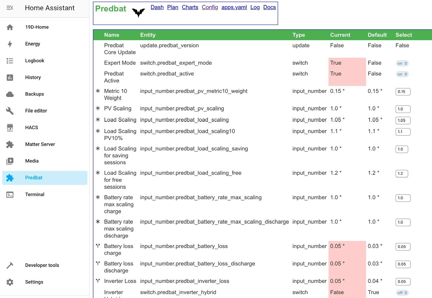
Task: Edit the Battery loss discharge value field
Action: coord(403,264)
